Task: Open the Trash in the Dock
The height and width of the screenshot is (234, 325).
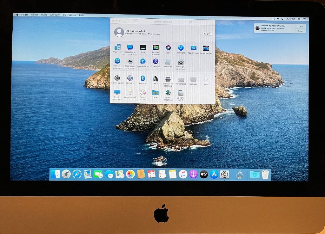Action: [265, 175]
